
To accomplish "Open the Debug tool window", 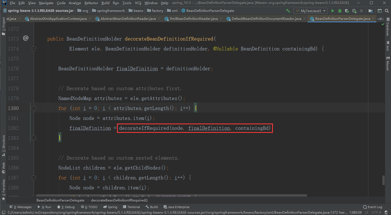I will click(66, 207).
